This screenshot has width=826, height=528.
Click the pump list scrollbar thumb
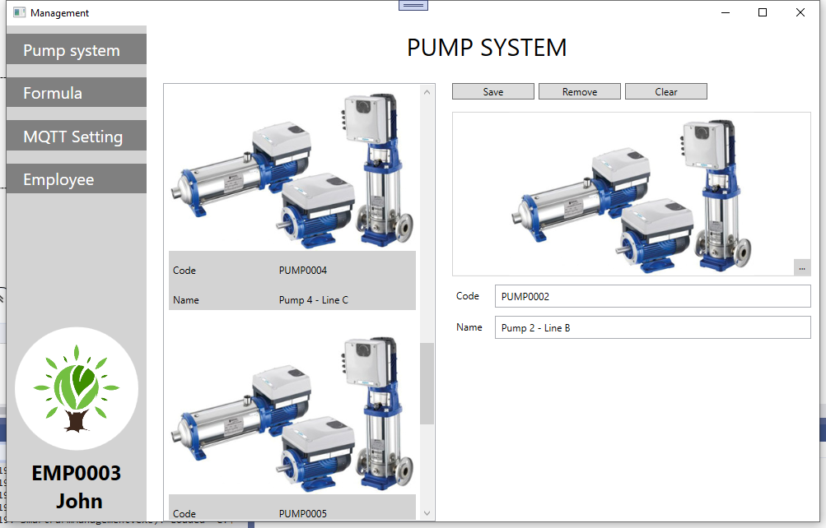pos(427,383)
